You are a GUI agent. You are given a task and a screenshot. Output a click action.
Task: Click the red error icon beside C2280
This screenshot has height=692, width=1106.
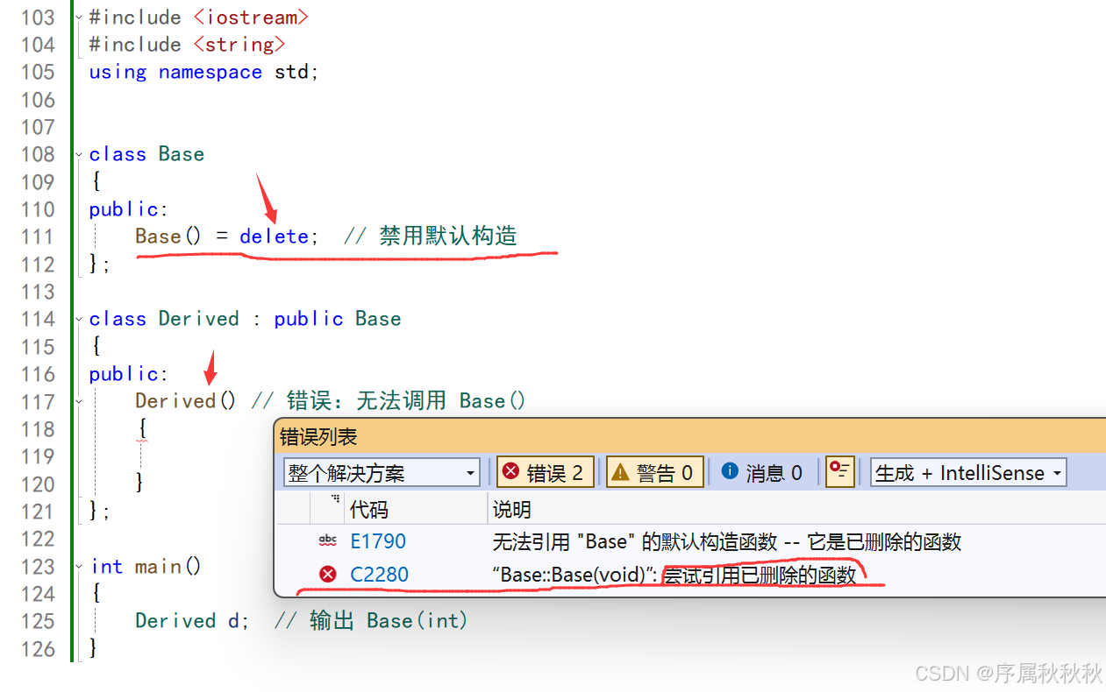pos(327,575)
